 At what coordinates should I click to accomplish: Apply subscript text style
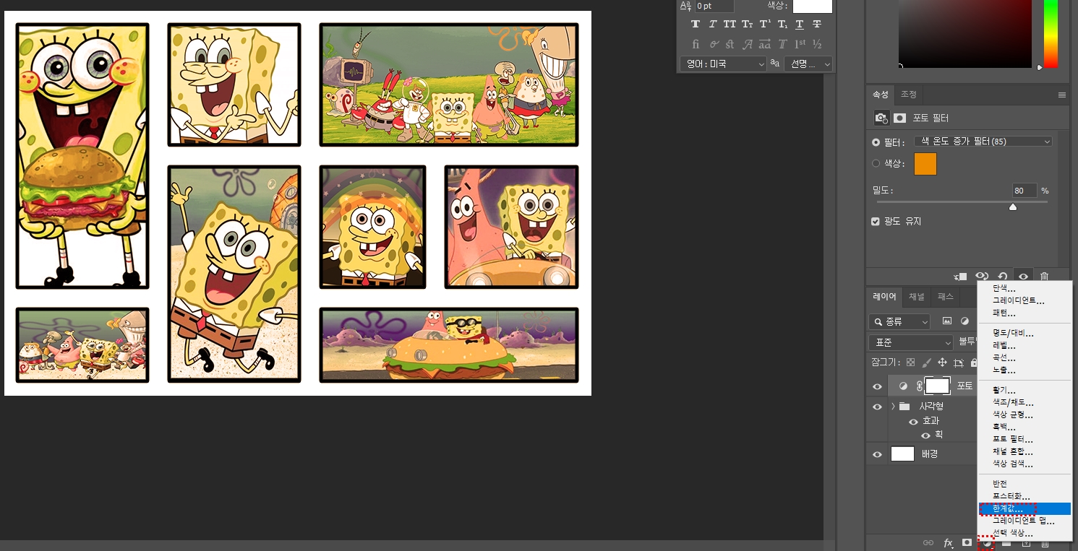pos(782,25)
